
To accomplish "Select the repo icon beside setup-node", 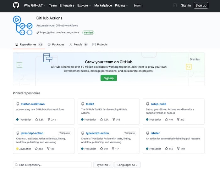I will pyautogui.click(x=148, y=104).
